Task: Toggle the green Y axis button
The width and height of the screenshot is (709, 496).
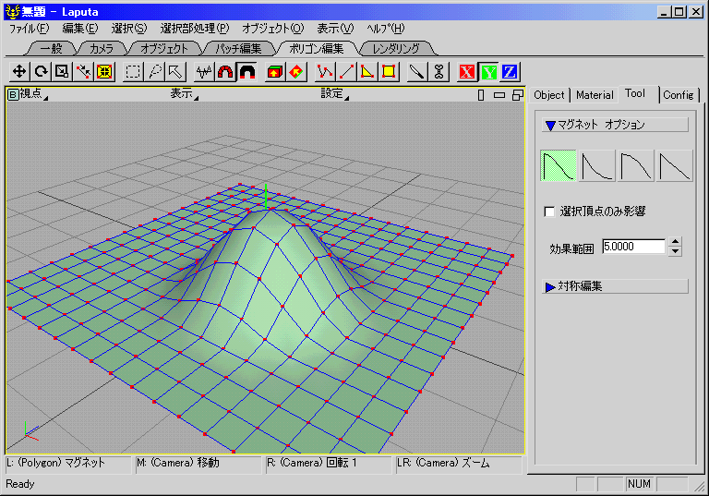Action: [x=488, y=71]
